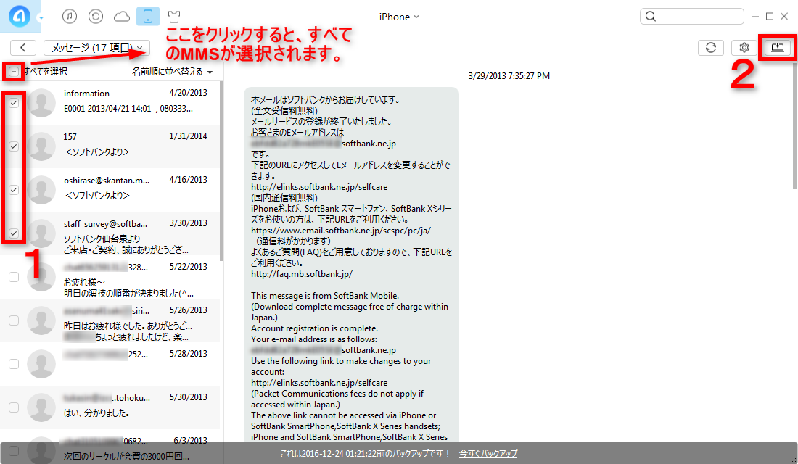Open the iTunes backup restore icon
798x464 pixels.
(96, 16)
